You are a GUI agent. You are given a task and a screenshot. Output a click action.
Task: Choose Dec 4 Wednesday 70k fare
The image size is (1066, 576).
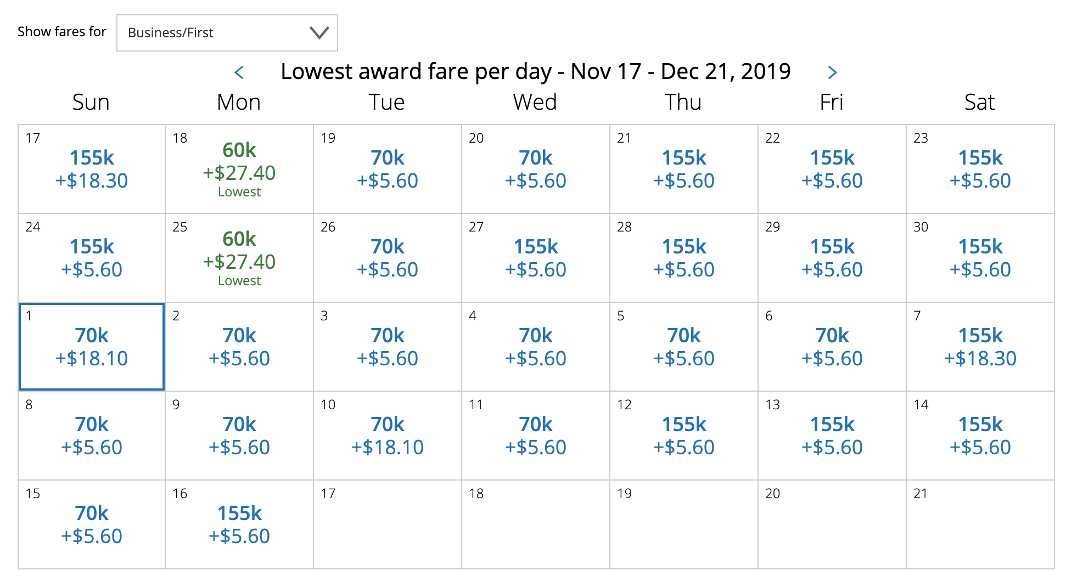click(536, 347)
